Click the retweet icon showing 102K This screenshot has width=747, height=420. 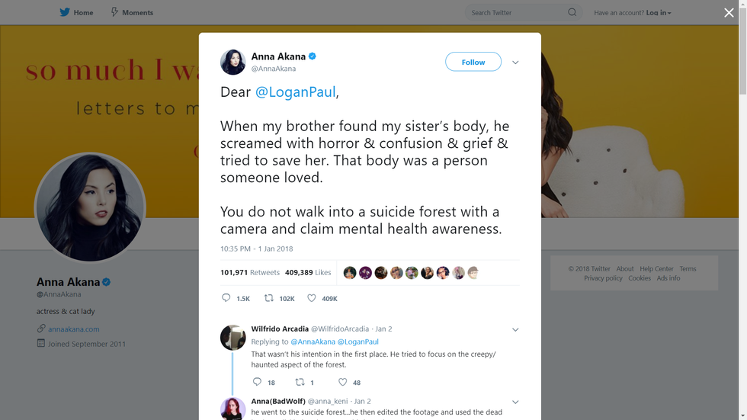pyautogui.click(x=269, y=298)
